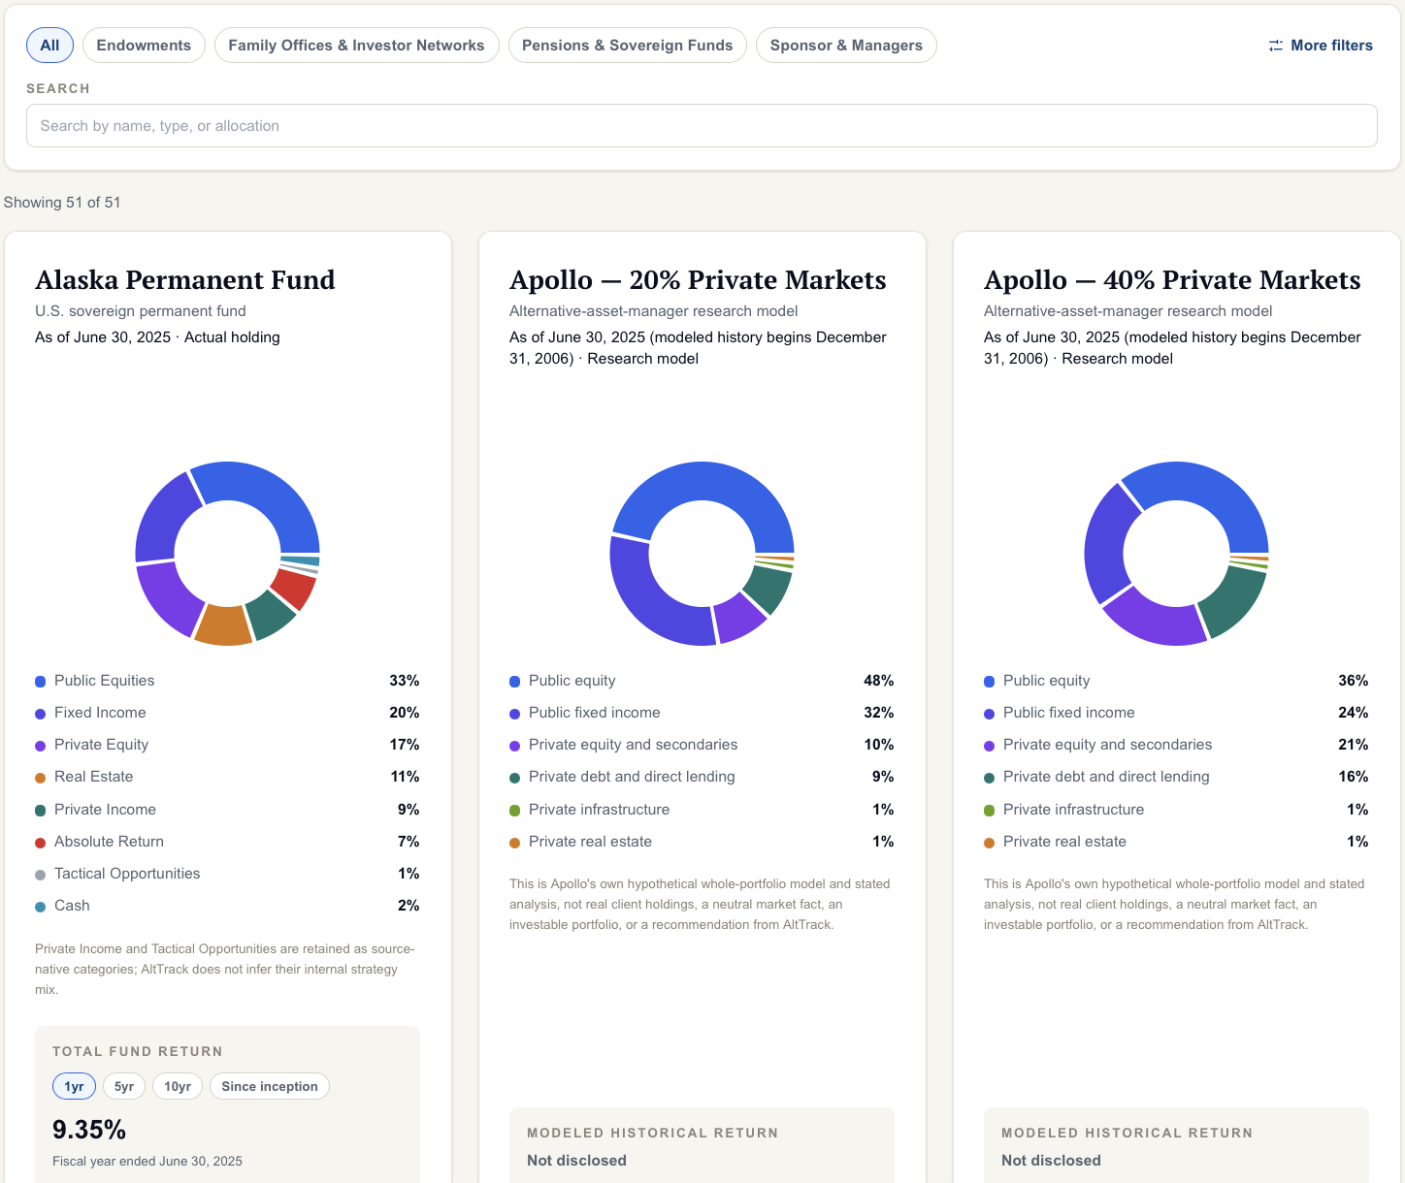This screenshot has width=1405, height=1183.
Task: Select the Since inception return period
Action: click(x=270, y=1086)
